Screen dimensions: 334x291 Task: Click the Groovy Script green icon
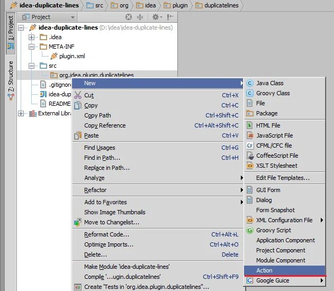[250, 230]
